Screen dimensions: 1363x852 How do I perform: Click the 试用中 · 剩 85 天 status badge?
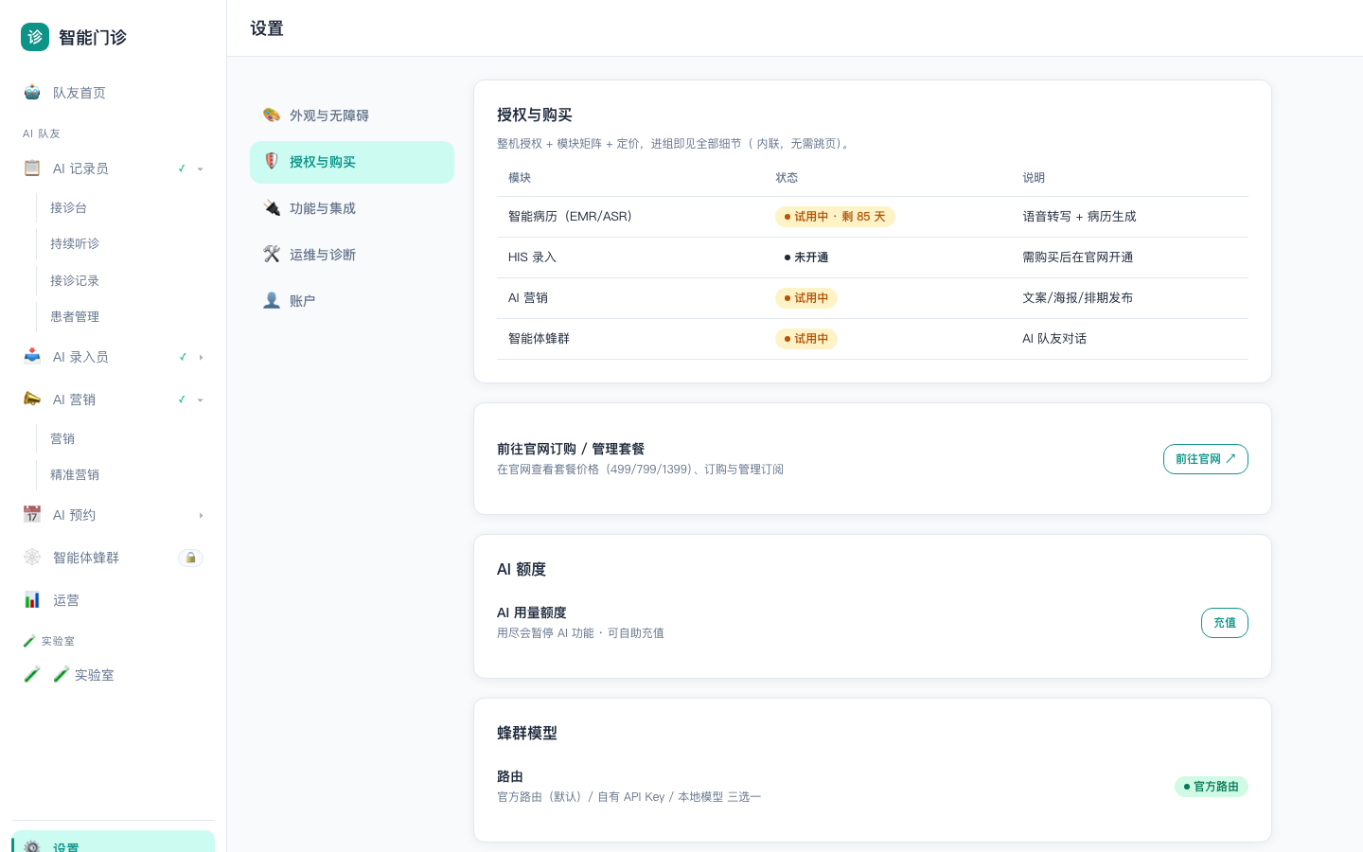835,217
